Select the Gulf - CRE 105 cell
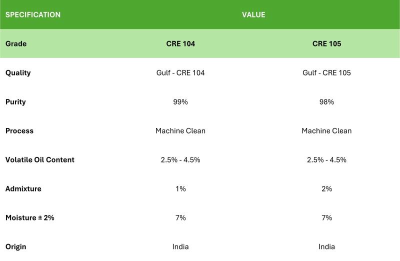This screenshot has height=261, width=400. (x=327, y=72)
